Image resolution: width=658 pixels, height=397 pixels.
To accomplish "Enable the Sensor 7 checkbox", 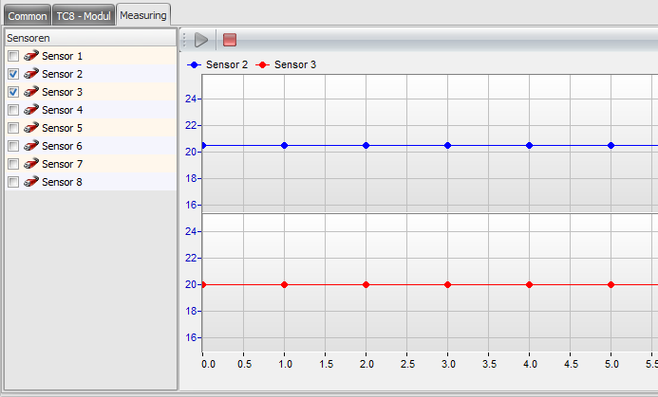I will coord(13,164).
